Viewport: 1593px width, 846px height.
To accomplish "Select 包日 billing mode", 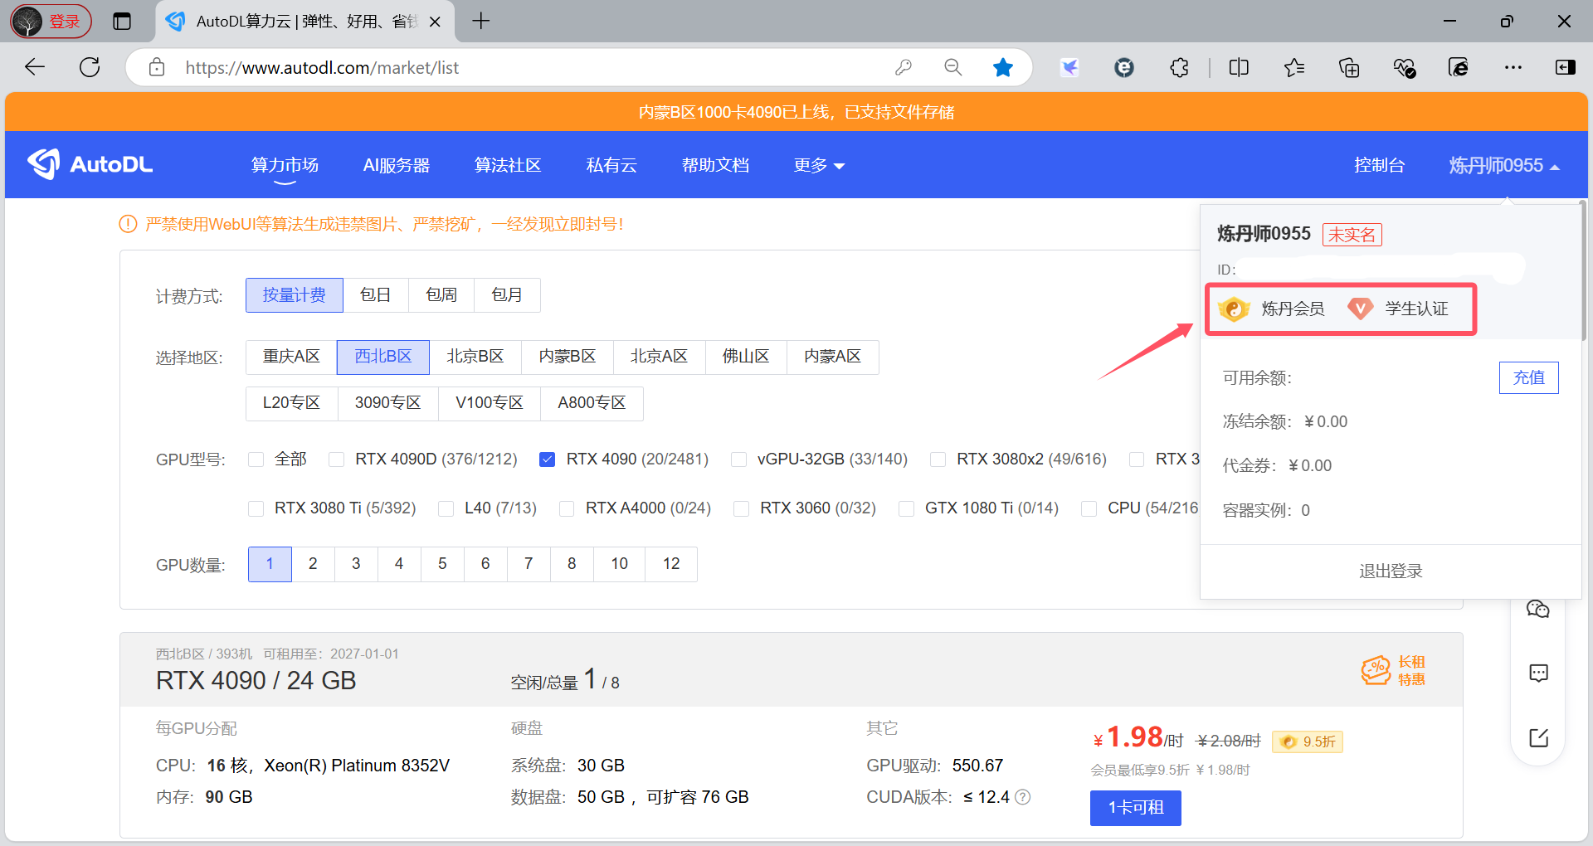I will [x=375, y=295].
